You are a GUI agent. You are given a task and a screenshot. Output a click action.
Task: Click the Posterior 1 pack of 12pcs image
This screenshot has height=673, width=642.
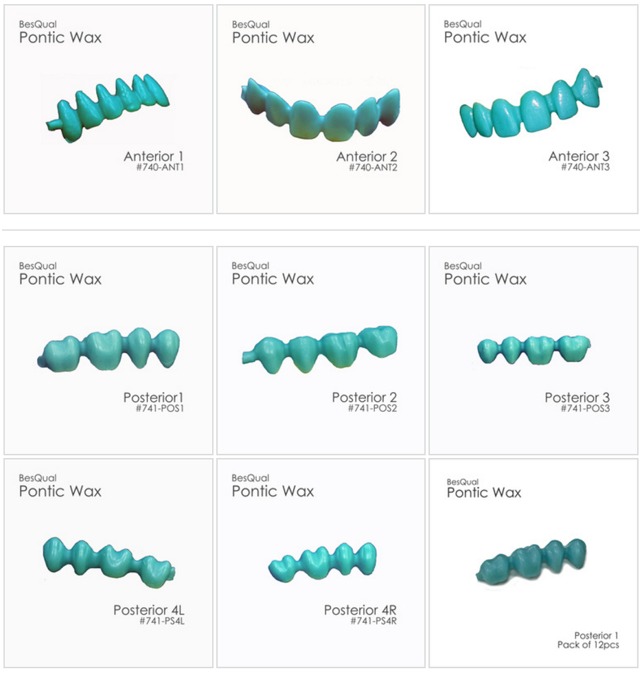click(531, 562)
